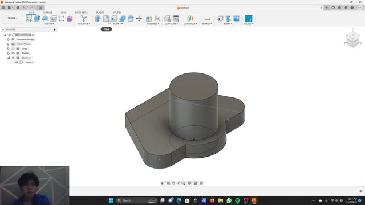
Task: Open the Insert dropdown menu
Action: 228,24
